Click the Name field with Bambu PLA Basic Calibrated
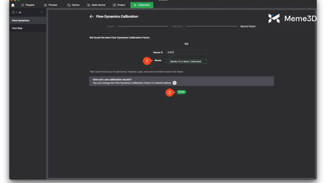 point(188,61)
